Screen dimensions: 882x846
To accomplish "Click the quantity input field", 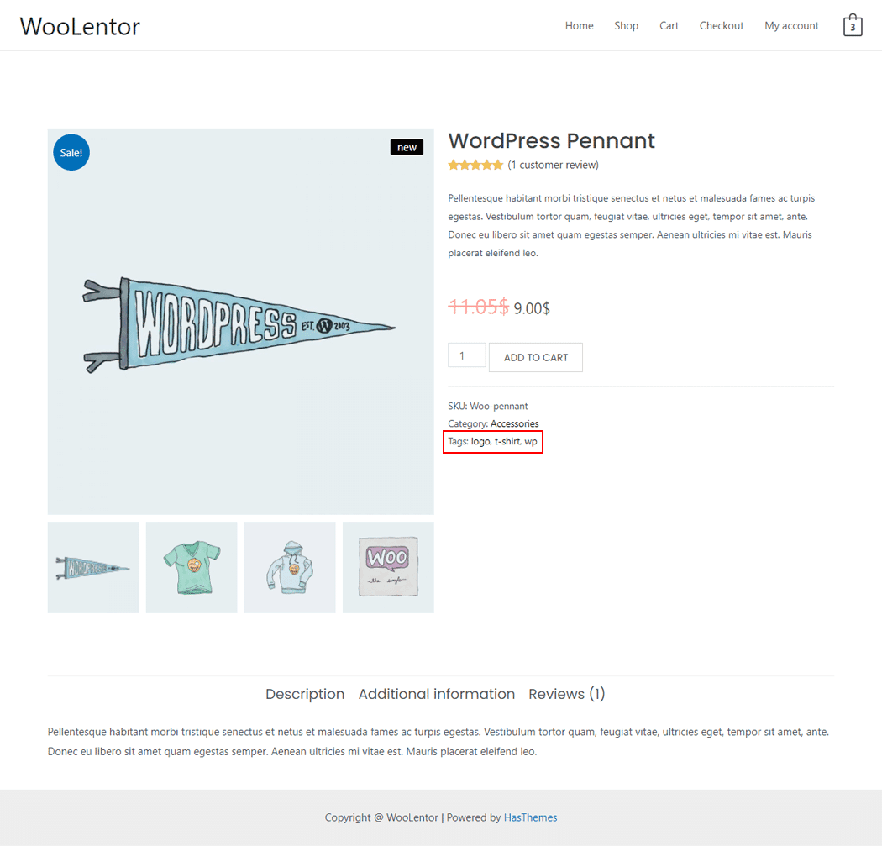I will [466, 355].
